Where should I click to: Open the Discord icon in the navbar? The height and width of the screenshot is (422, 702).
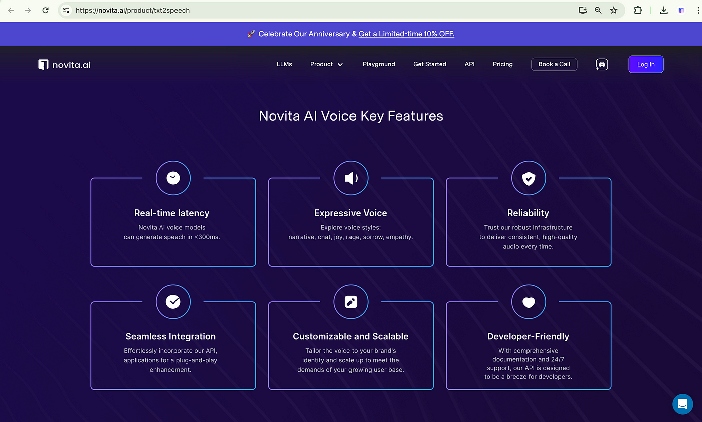[602, 64]
